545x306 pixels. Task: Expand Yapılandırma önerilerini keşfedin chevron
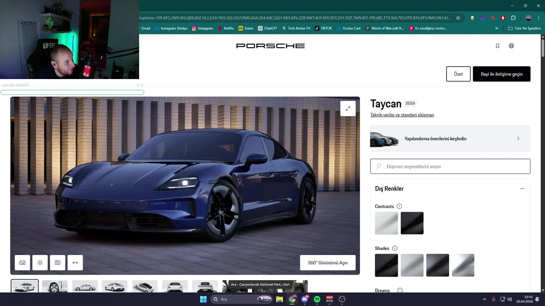tap(518, 139)
